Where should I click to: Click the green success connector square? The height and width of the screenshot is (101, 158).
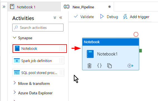140,51
